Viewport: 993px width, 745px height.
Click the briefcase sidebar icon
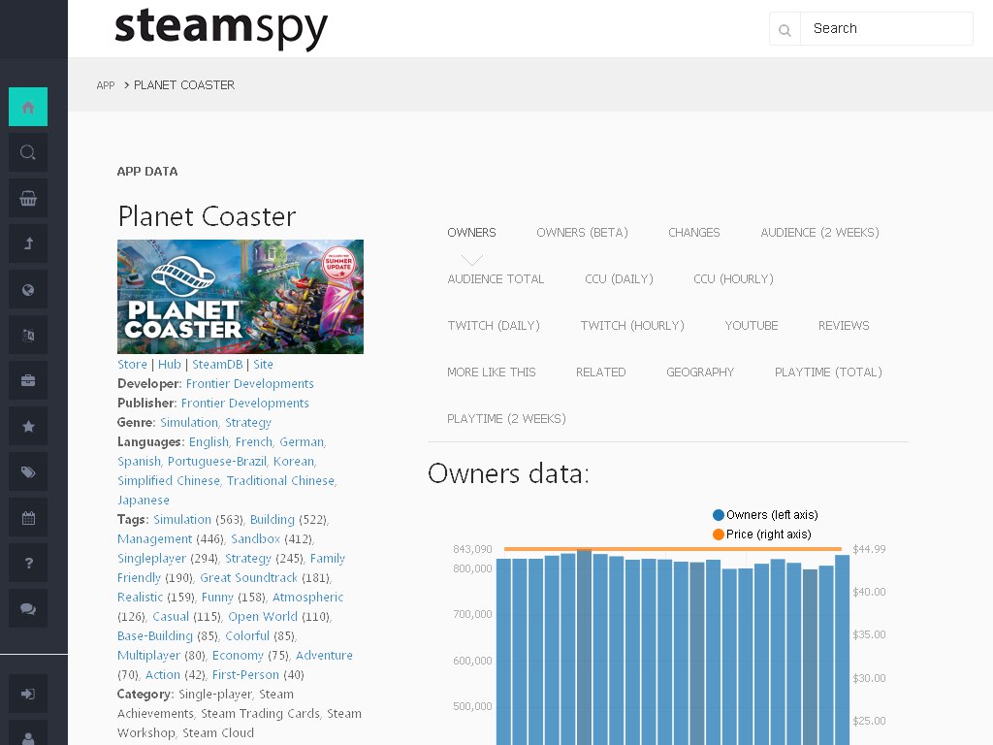(28, 380)
